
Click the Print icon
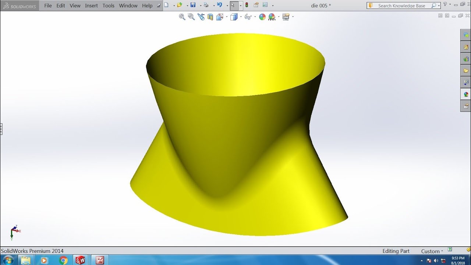click(x=206, y=5)
